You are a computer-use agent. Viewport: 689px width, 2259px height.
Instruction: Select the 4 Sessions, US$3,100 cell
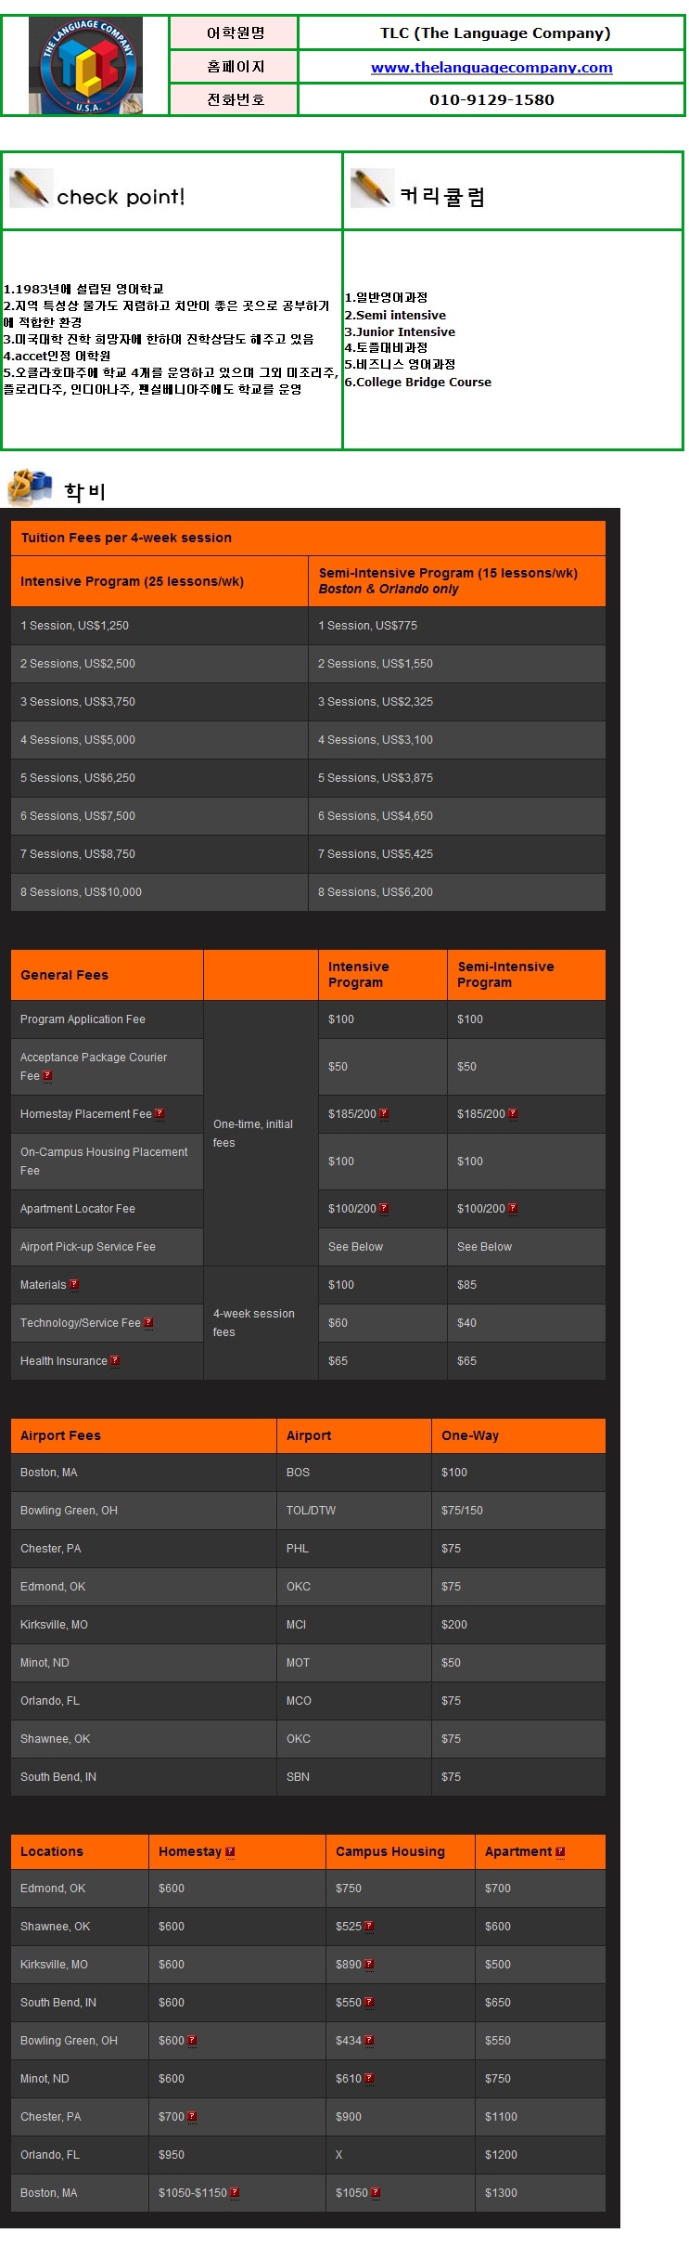click(x=457, y=740)
